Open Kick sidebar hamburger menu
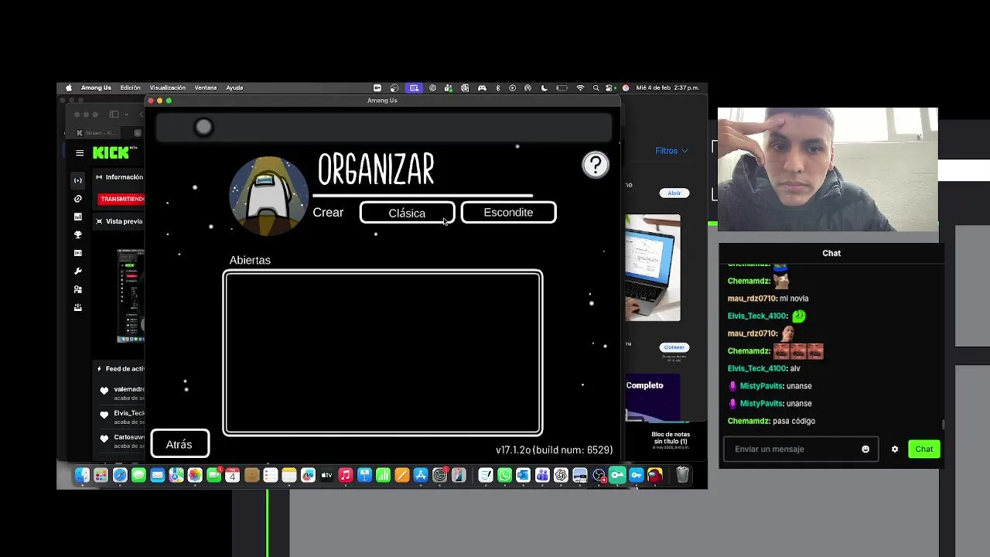Viewport: 990px width, 557px height. 80,153
